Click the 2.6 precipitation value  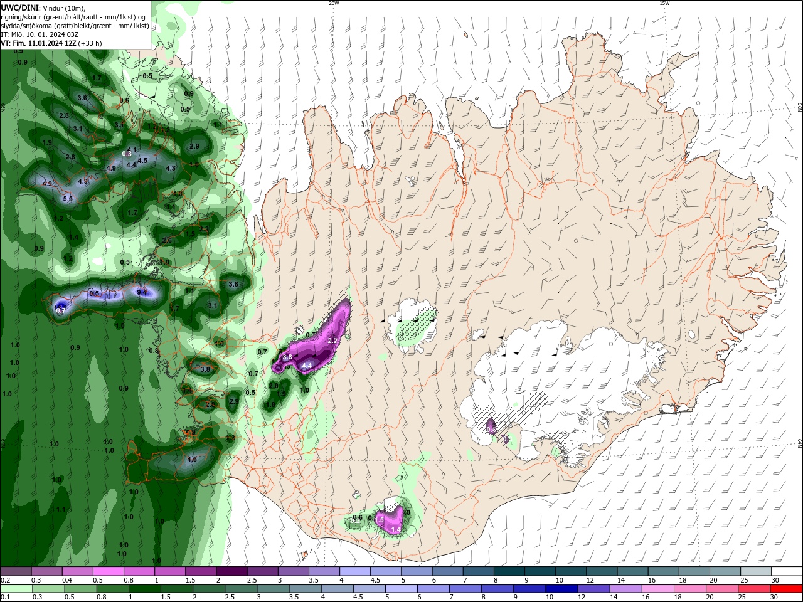167,240
